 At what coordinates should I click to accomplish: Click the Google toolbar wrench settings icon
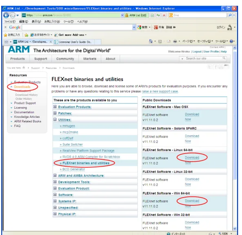[230, 27]
